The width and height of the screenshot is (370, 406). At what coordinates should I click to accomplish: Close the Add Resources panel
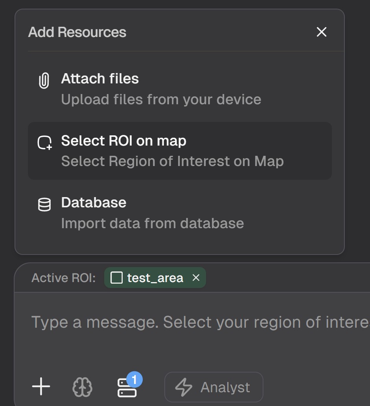(x=321, y=32)
